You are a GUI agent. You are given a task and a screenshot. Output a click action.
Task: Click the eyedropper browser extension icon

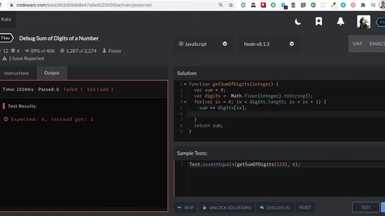[x=333, y=5]
